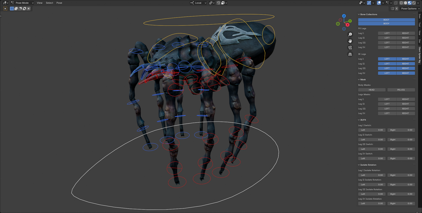Collapse the IK/FK panel
The width and height of the screenshot is (422, 213).
tap(359, 120)
